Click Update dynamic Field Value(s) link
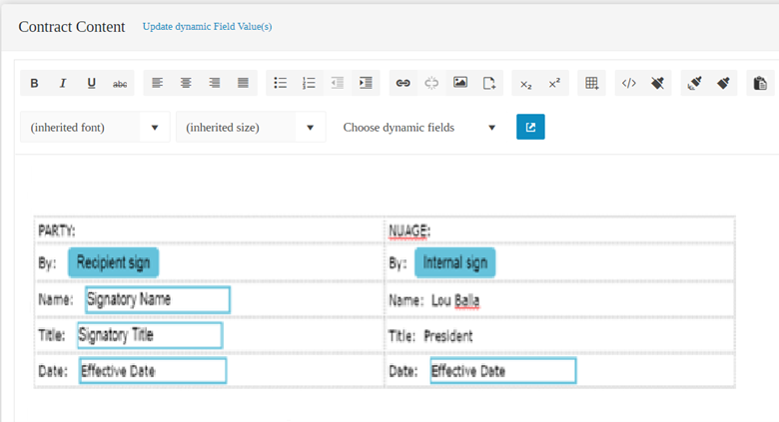 (x=207, y=27)
